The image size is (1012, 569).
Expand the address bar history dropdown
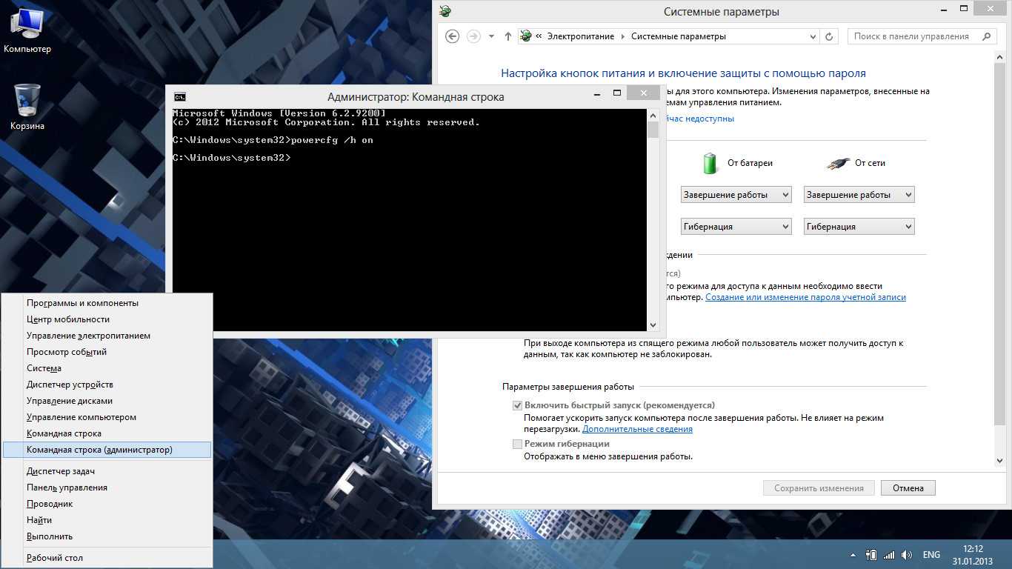pos(814,36)
